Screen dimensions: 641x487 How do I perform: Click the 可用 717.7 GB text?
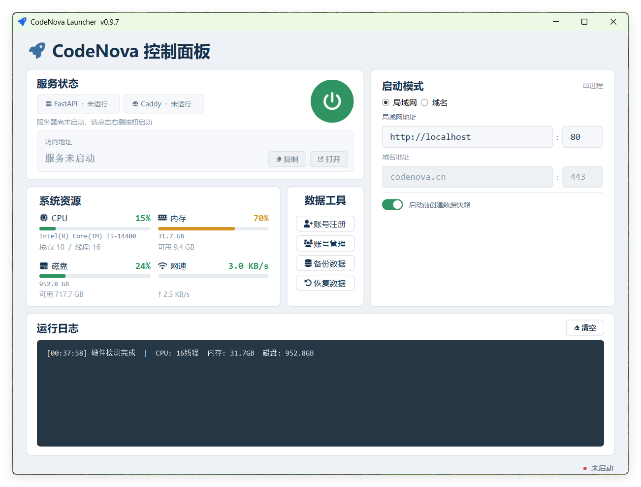click(62, 294)
